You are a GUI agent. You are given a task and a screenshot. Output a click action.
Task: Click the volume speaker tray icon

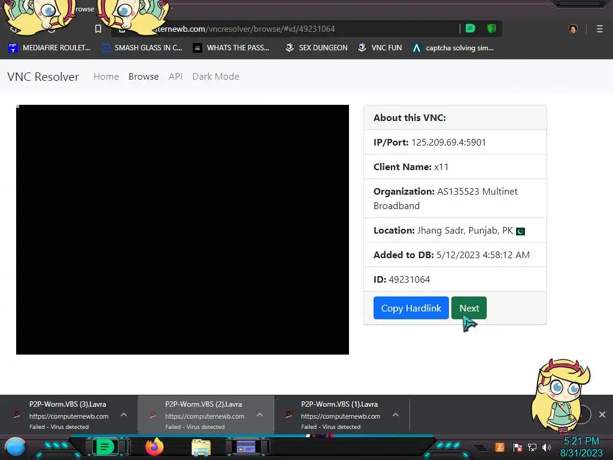[x=547, y=447]
